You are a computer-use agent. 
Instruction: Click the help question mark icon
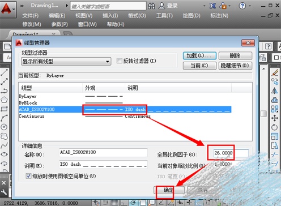point(242,6)
